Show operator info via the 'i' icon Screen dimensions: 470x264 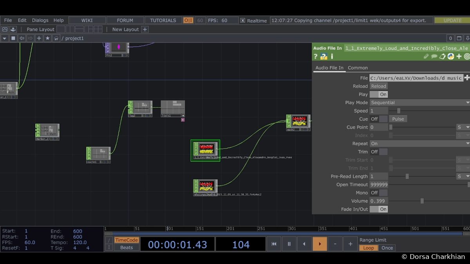(332, 56)
